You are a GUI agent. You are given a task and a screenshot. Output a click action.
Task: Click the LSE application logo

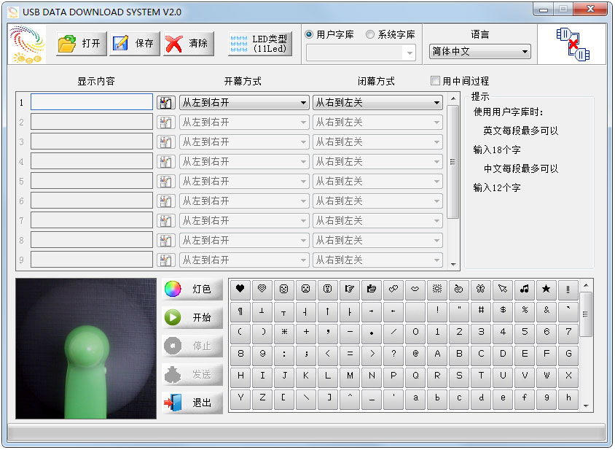coord(27,44)
